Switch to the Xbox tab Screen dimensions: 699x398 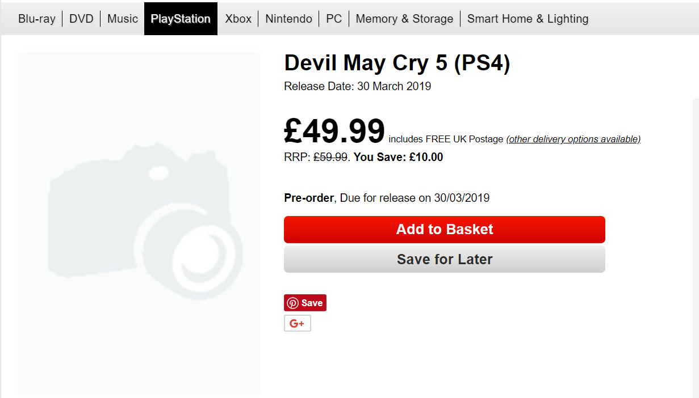[x=238, y=19]
